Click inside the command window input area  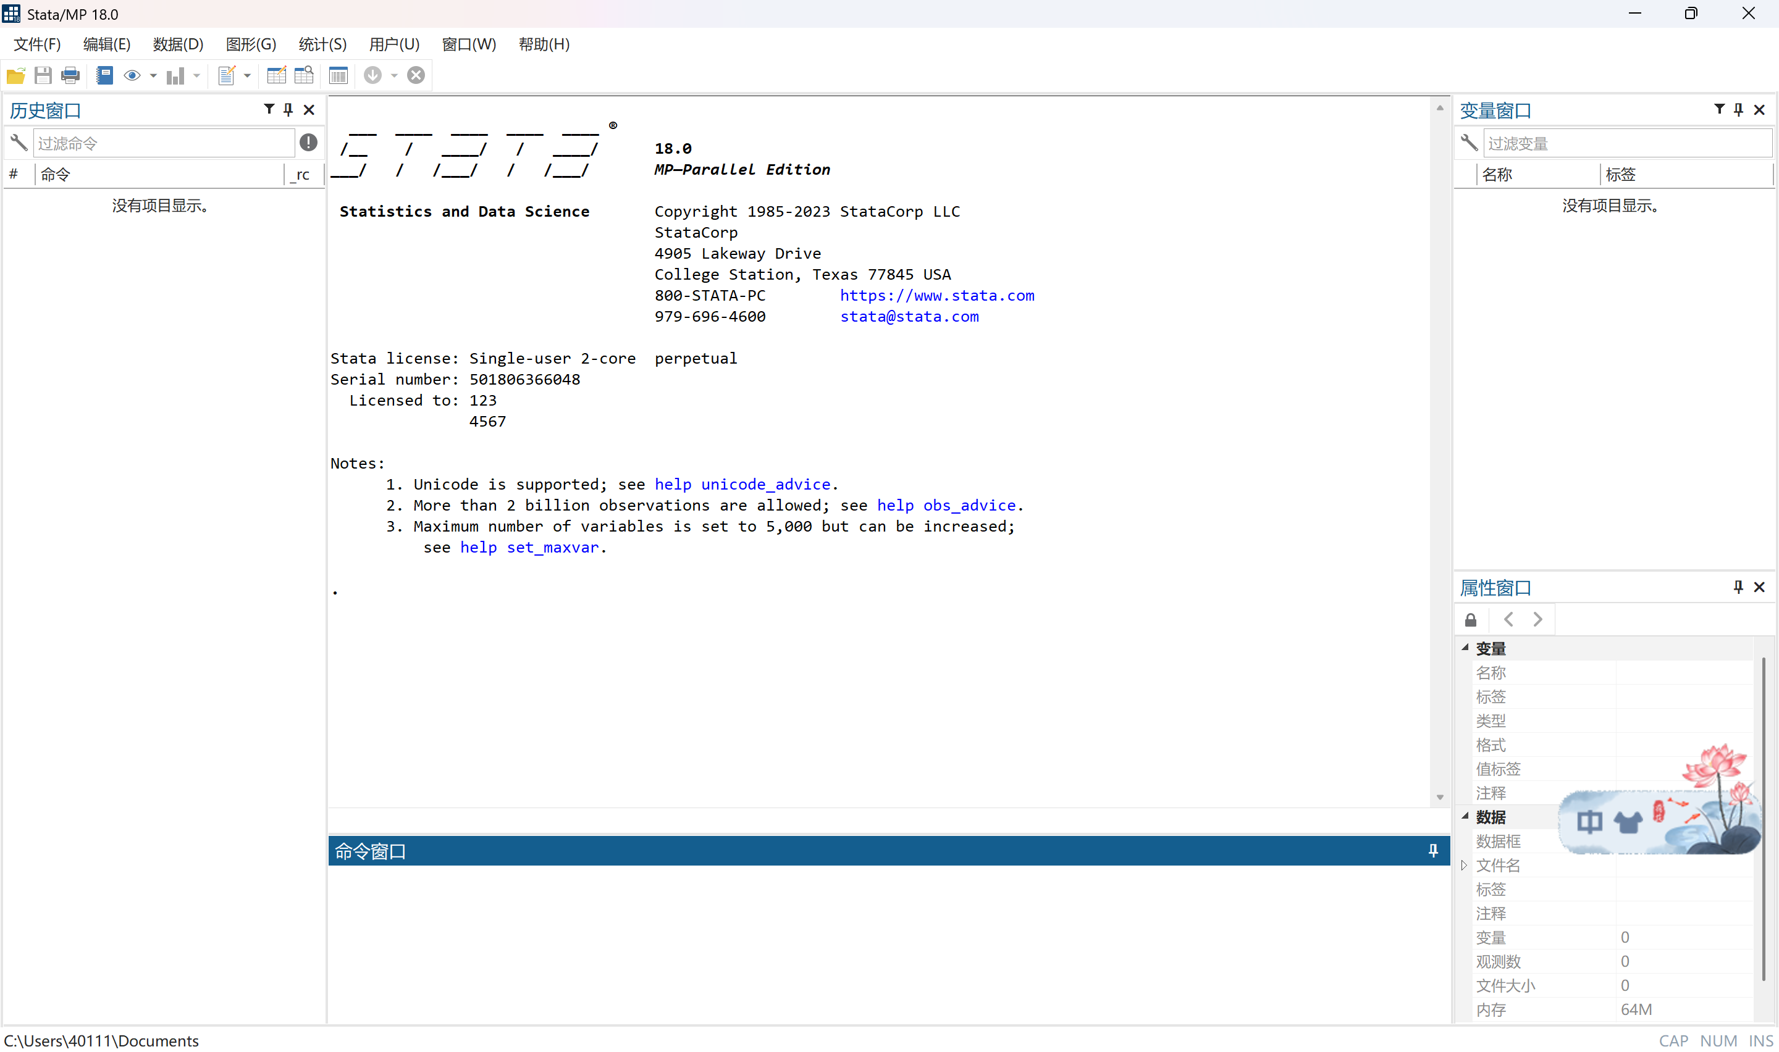click(888, 943)
